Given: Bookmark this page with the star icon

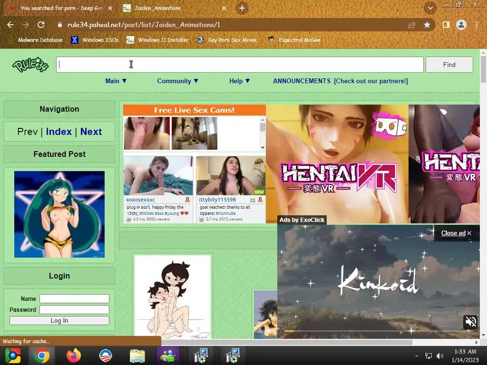Looking at the screenshot, I should tap(427, 25).
